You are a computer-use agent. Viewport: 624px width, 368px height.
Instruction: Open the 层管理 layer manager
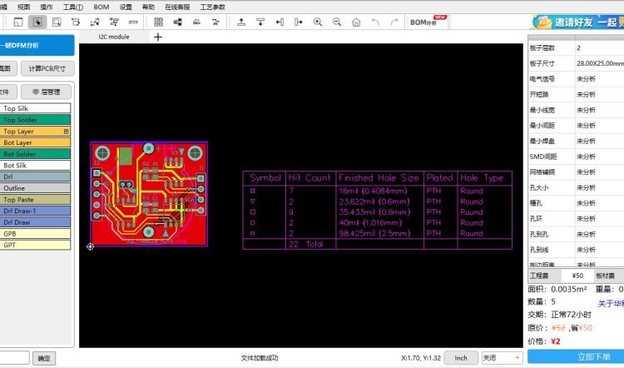(46, 92)
